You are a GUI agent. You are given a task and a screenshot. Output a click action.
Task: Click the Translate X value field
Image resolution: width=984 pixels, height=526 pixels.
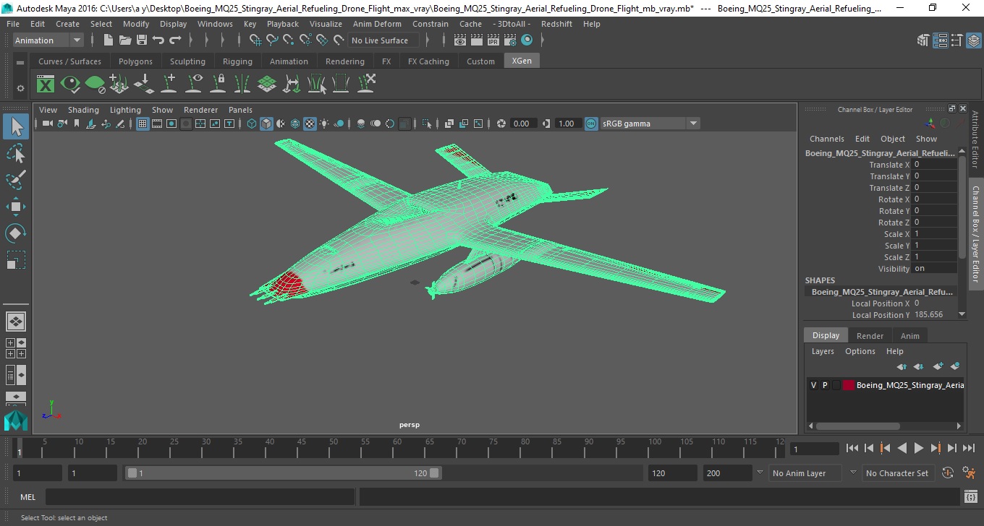click(934, 165)
